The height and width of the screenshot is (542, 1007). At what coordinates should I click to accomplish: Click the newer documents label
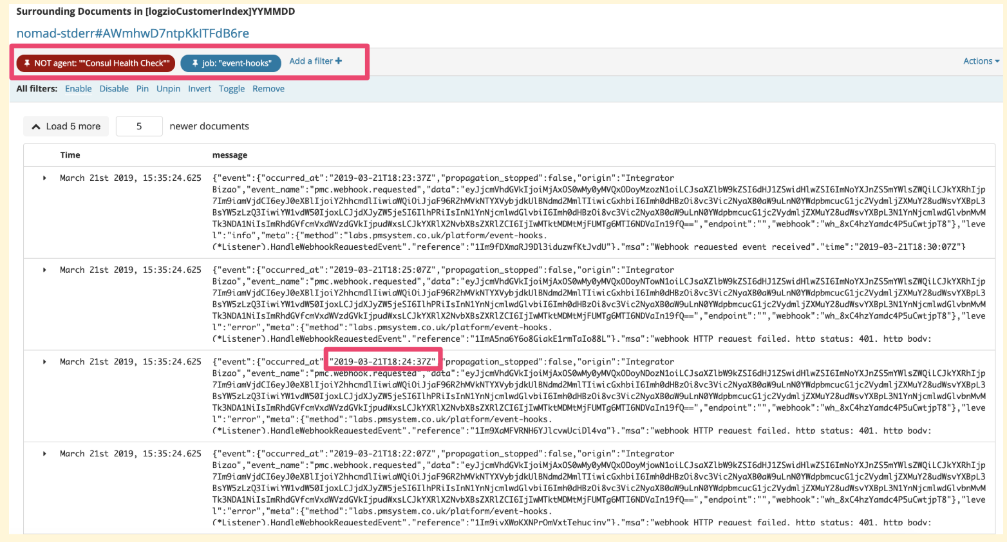pos(209,126)
